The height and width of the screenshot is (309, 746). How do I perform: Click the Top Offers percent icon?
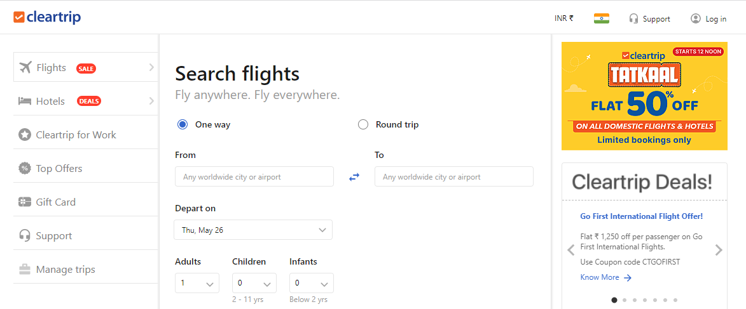coord(25,168)
